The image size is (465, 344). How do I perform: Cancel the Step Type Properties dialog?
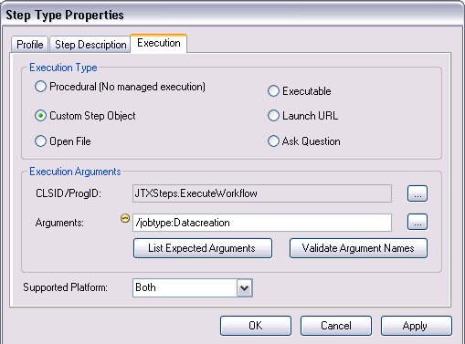tap(336, 326)
